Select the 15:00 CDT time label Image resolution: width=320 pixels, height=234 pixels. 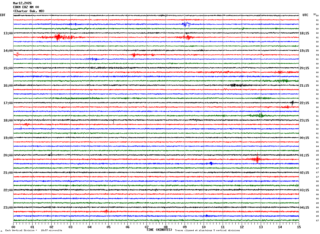(x=8, y=68)
